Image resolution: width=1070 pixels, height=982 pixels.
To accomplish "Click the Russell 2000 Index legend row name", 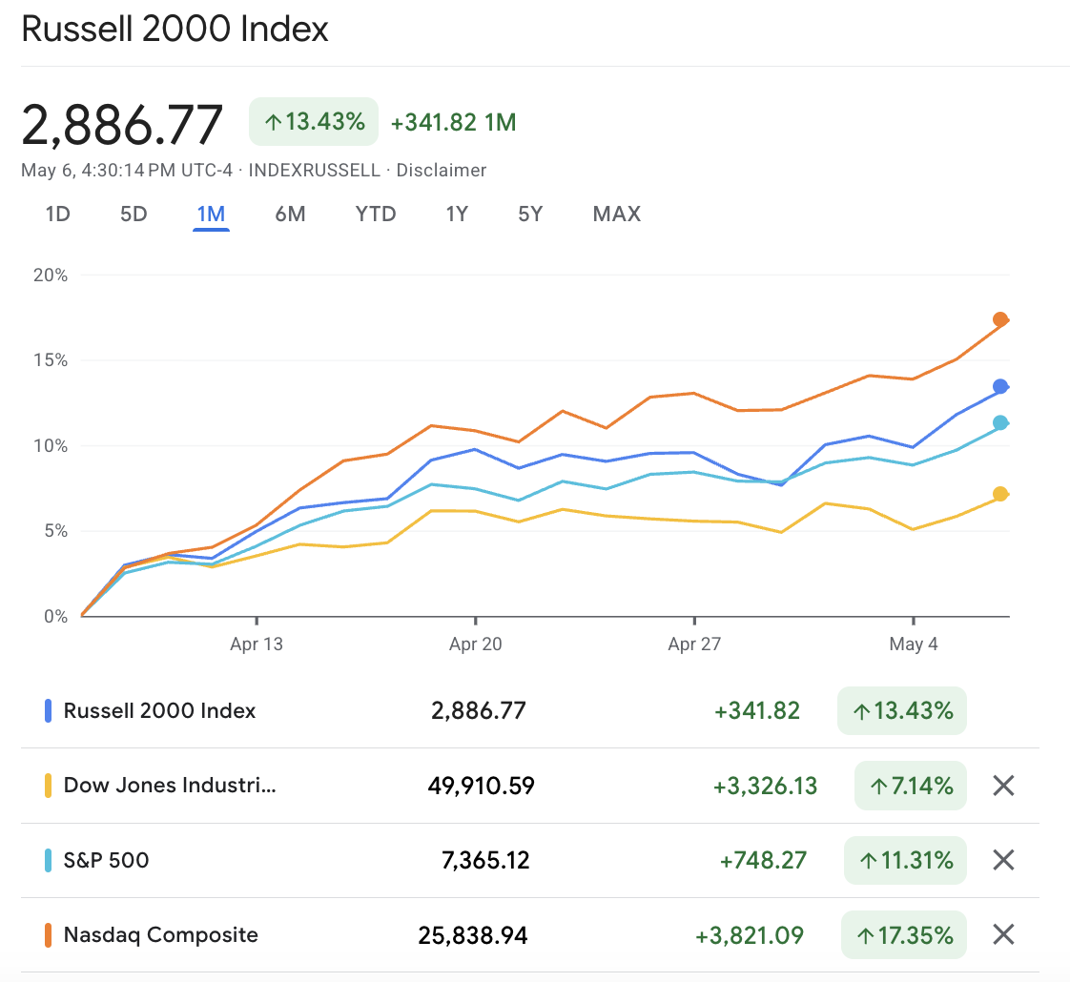I will 159,710.
